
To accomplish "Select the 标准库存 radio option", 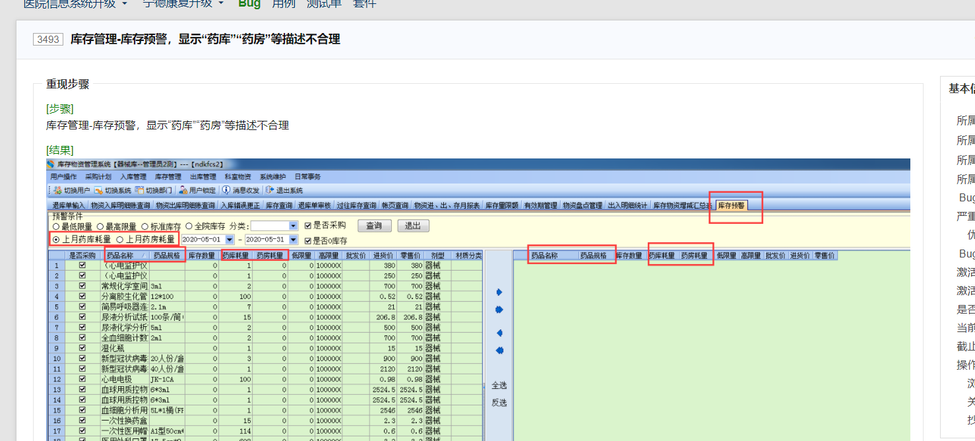I will tap(144, 226).
